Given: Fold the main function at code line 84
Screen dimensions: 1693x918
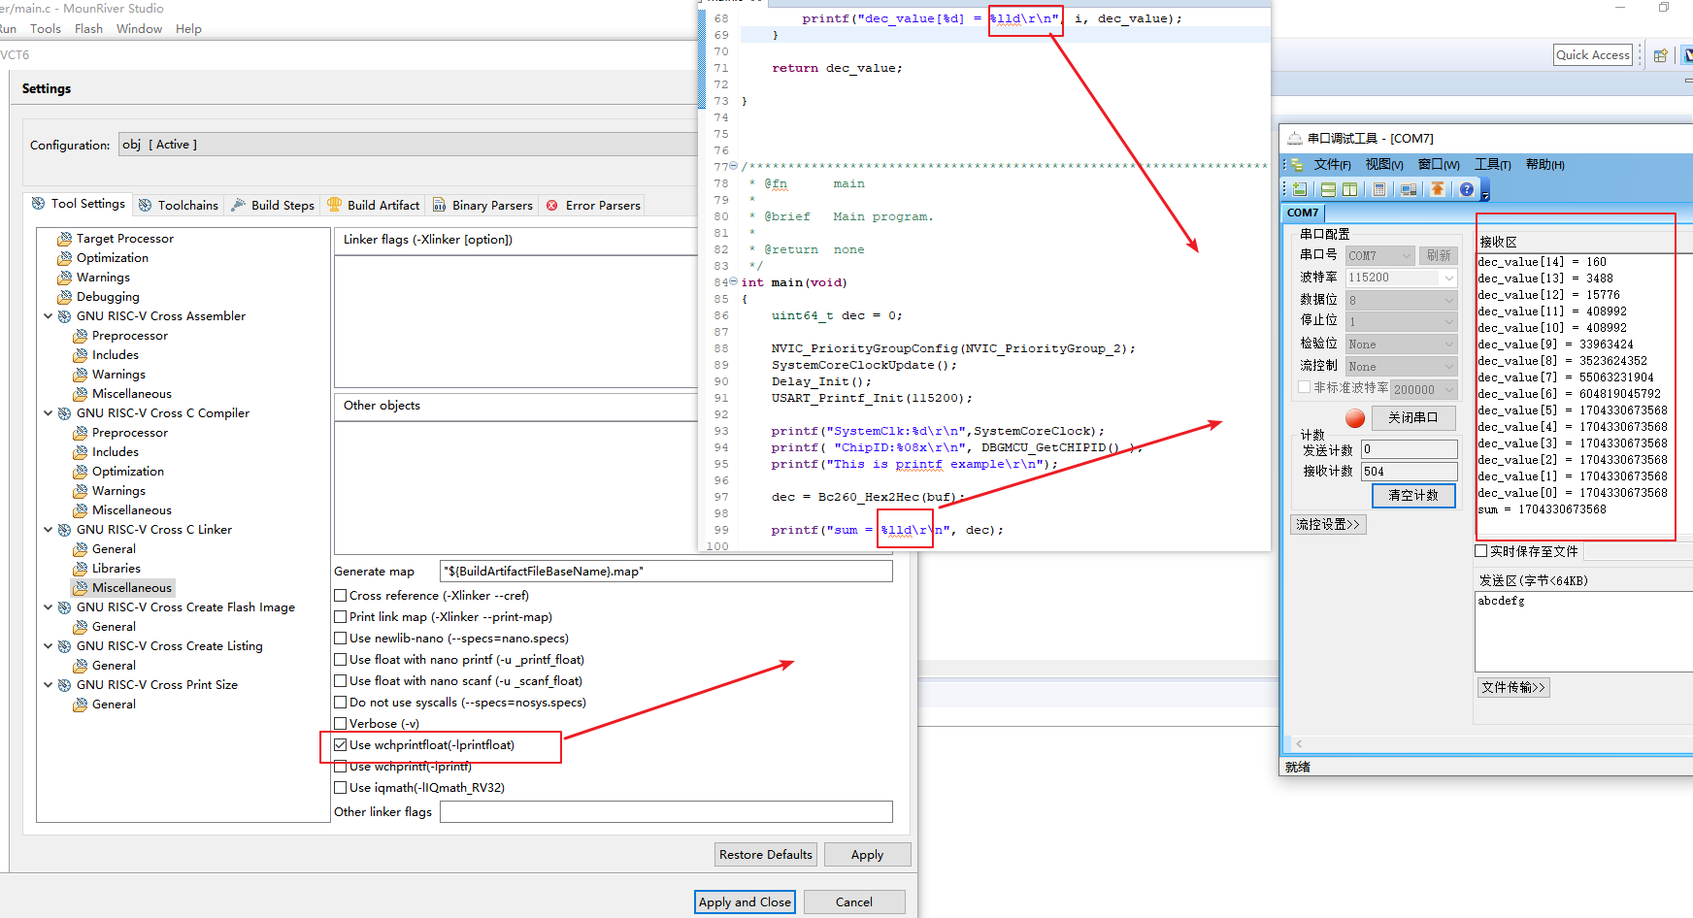Looking at the screenshot, I should pos(733,282).
